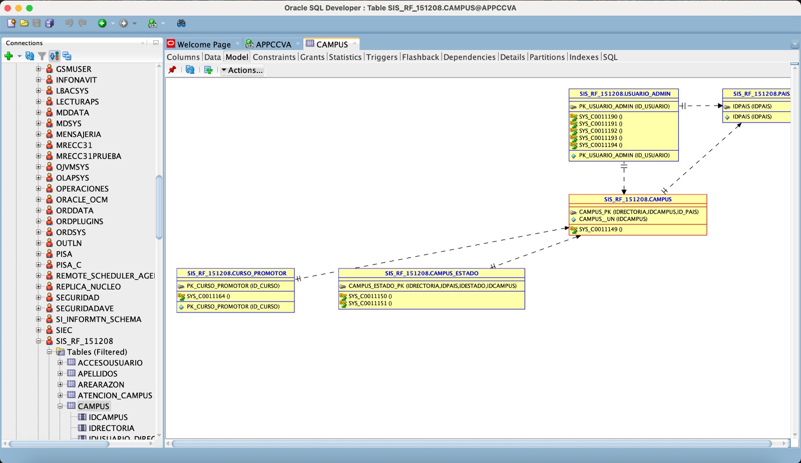Viewport: 801px width, 463px height.
Task: Select the SIS_RF_151208.CAMPUS_ESTADO table box
Action: point(431,273)
